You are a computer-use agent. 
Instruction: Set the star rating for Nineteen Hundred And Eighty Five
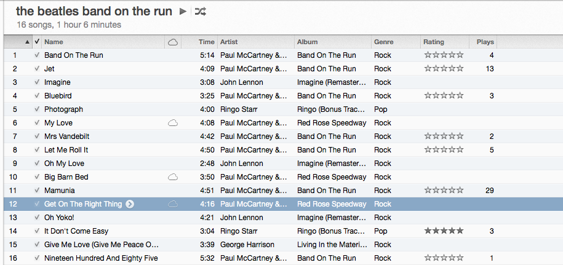pyautogui.click(x=444, y=258)
